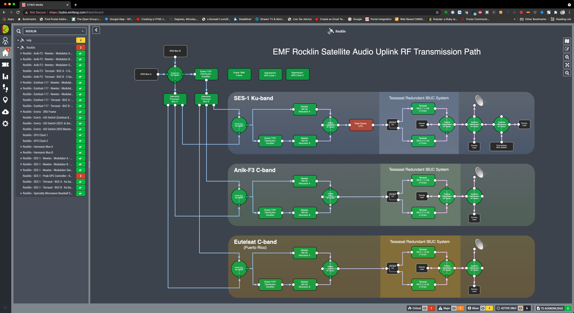Click the Harmonic Processor Mux A node
This screenshot has height=313, width=574.
175,99
